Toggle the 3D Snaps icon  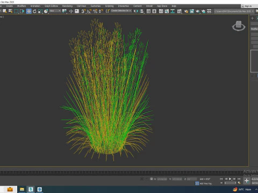[83, 11]
